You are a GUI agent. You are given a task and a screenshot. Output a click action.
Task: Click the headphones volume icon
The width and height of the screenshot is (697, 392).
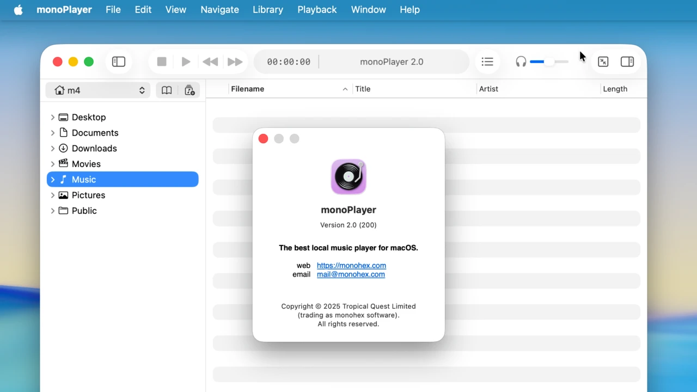coord(521,62)
